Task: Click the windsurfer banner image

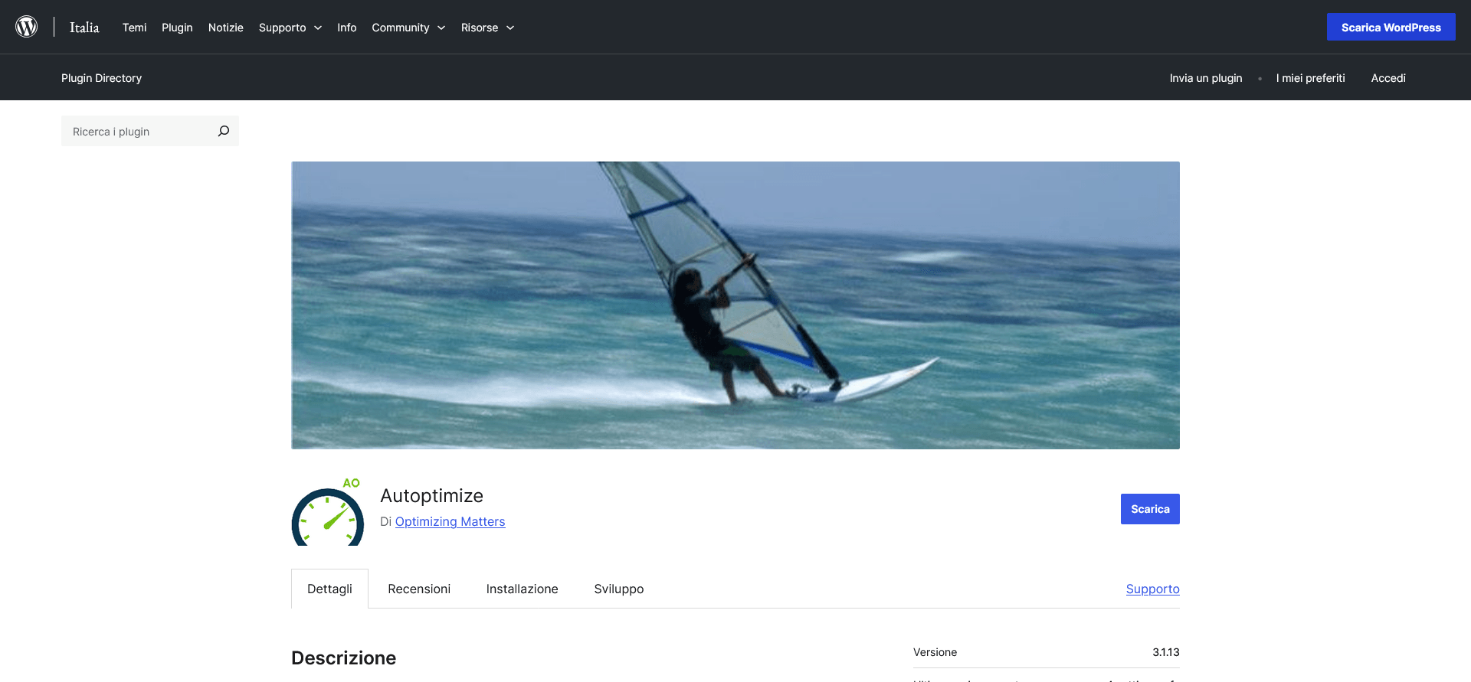Action: pos(735,305)
